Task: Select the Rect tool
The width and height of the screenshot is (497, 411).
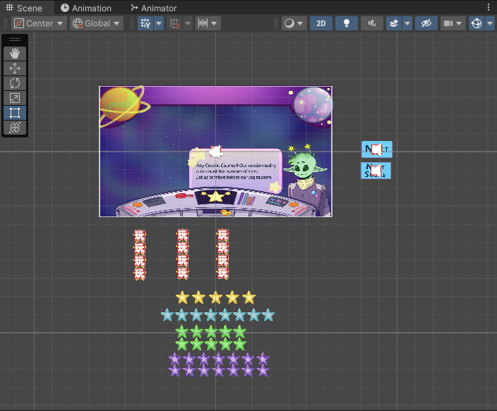Action: 15,113
